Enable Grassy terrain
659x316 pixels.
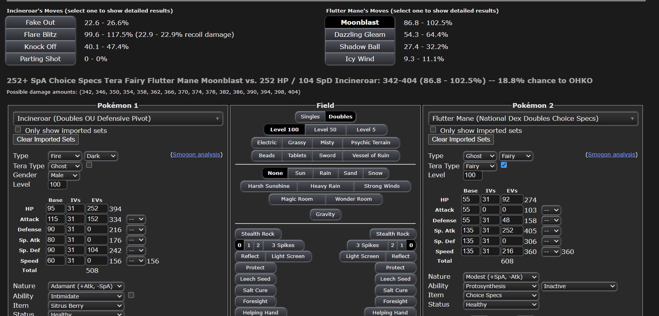(297, 142)
